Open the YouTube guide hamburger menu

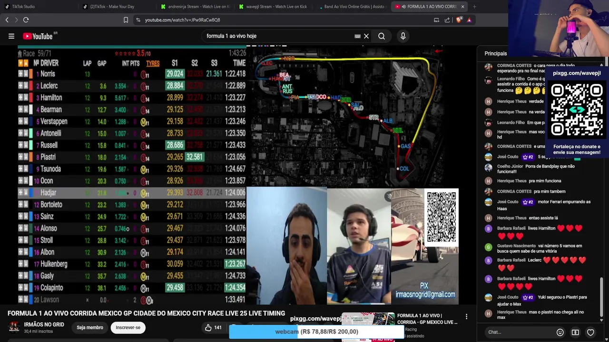click(x=11, y=36)
